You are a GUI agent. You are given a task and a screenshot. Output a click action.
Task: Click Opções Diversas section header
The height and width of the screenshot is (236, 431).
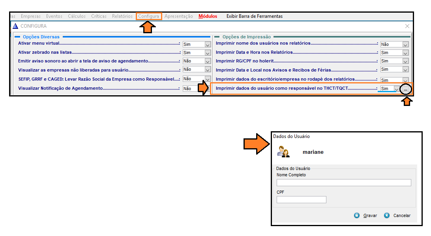tap(41, 37)
